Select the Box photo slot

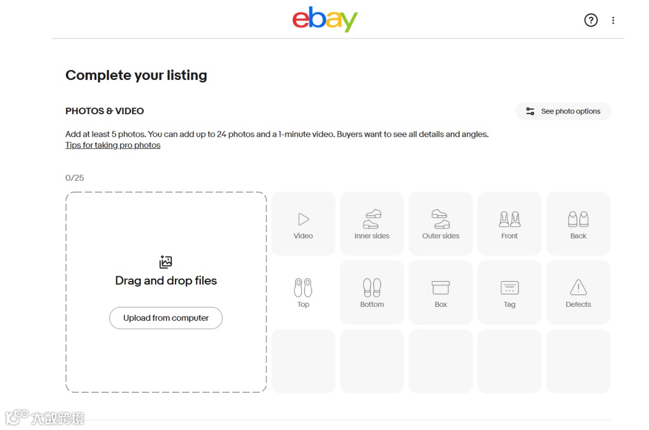coord(440,292)
